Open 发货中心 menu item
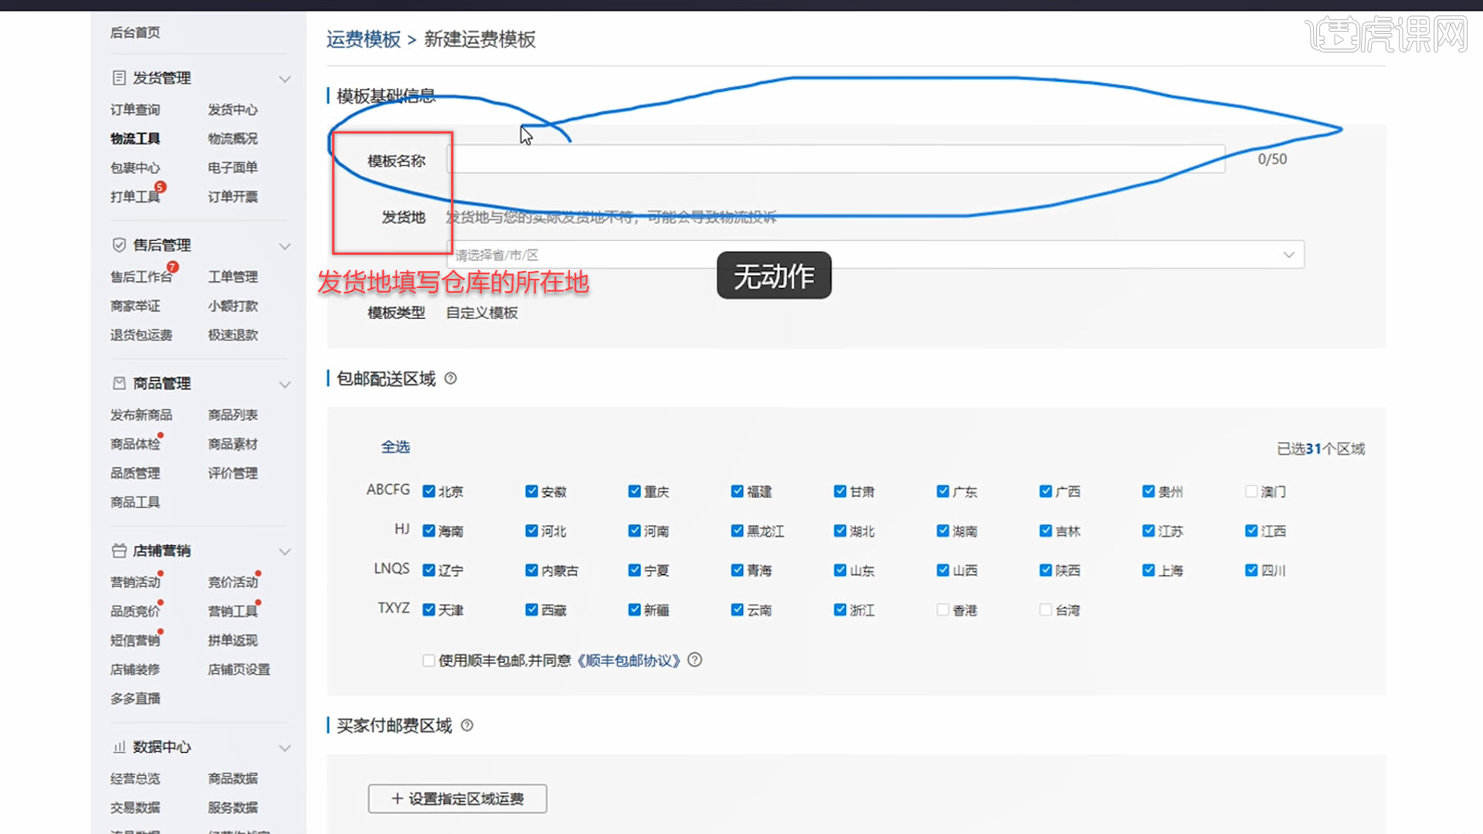1483x834 pixels. click(232, 110)
